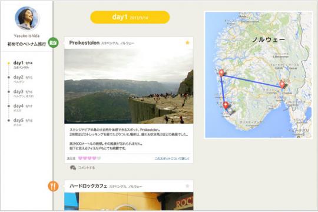Click the Preikestolen card title

point(84,43)
